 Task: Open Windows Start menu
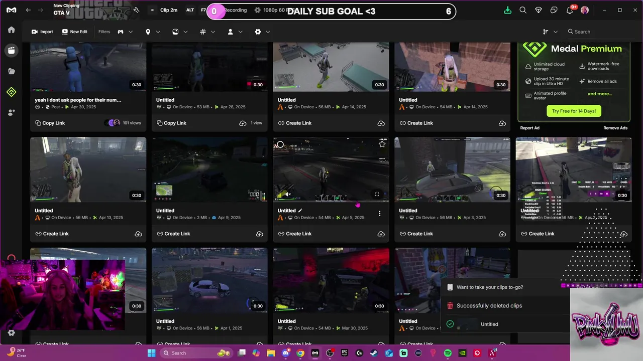pyautogui.click(x=152, y=353)
